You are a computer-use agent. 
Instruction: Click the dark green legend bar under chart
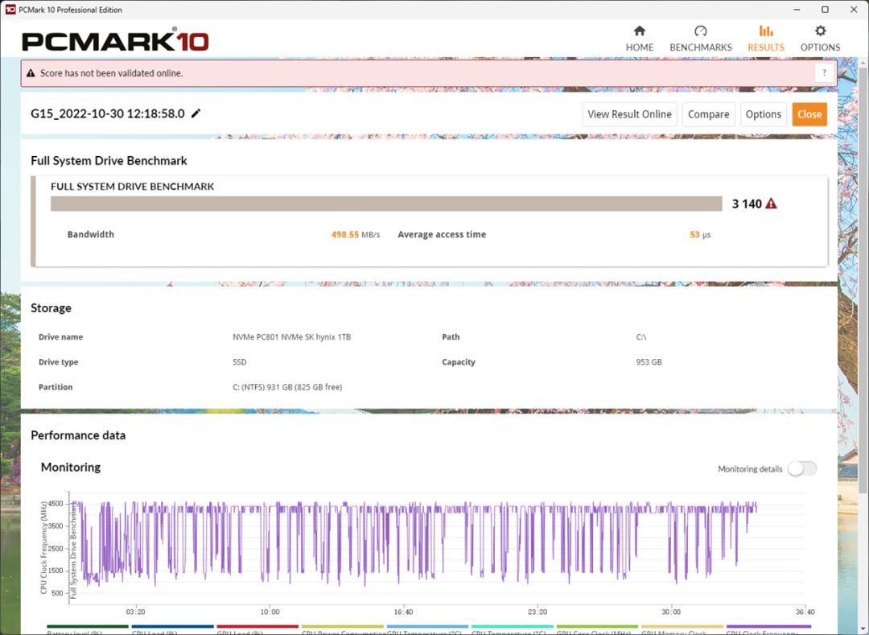(x=88, y=627)
